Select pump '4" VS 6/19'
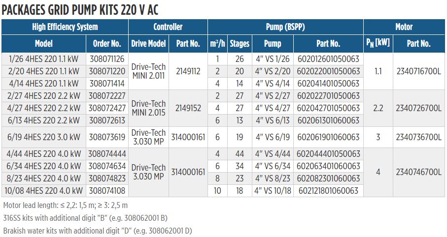 click(x=273, y=137)
